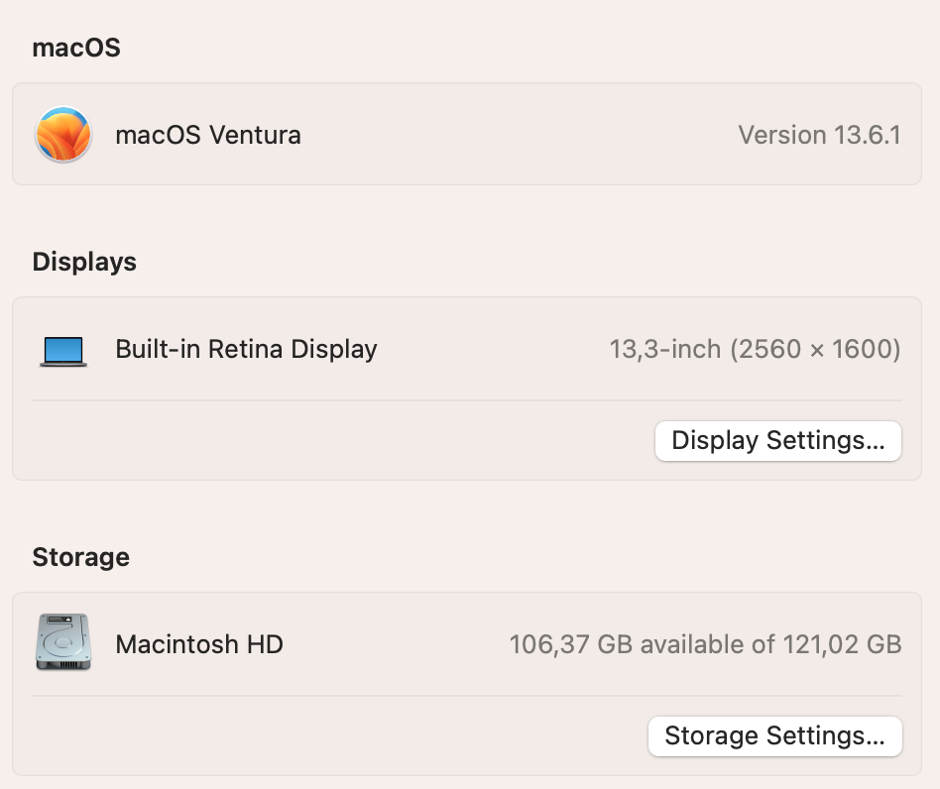
Task: Click the Version 13.6.1 text
Action: (x=819, y=135)
